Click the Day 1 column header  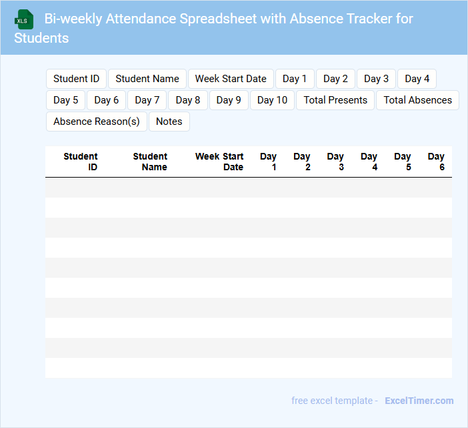click(269, 162)
